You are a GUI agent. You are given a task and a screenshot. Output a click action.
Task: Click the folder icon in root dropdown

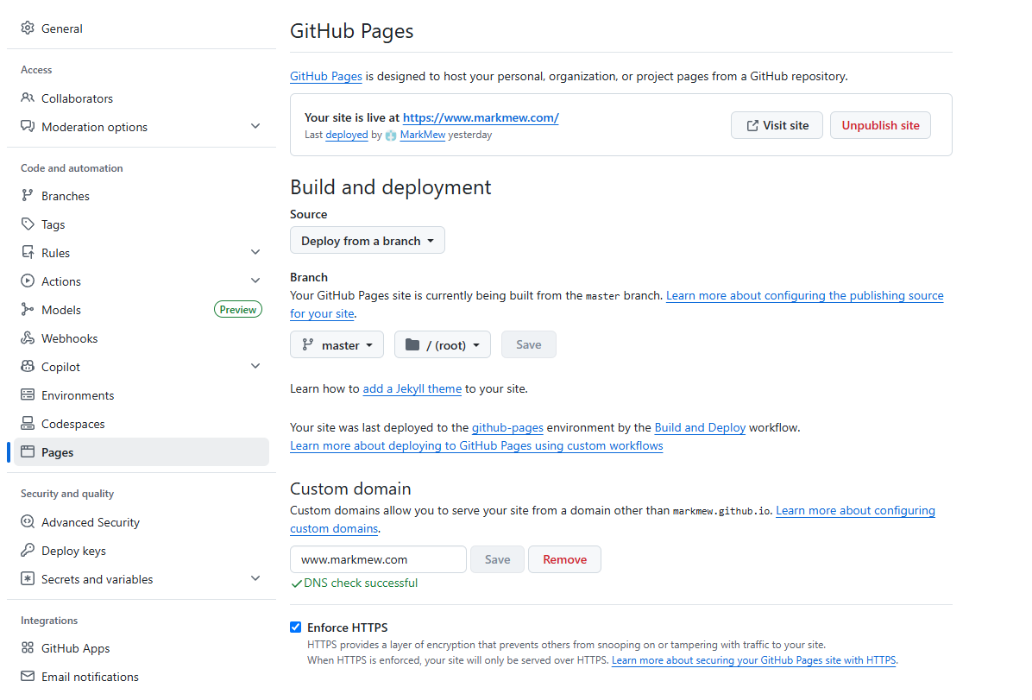pos(412,344)
